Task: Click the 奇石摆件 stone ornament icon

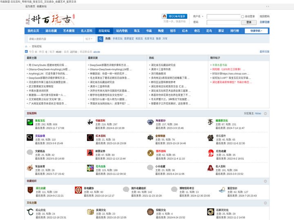Action: (x=210, y=138)
